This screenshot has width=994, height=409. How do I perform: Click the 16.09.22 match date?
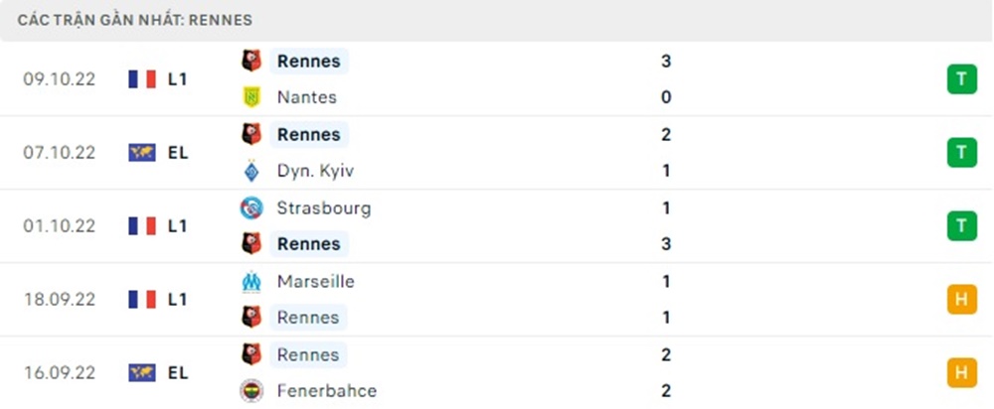tap(60, 373)
